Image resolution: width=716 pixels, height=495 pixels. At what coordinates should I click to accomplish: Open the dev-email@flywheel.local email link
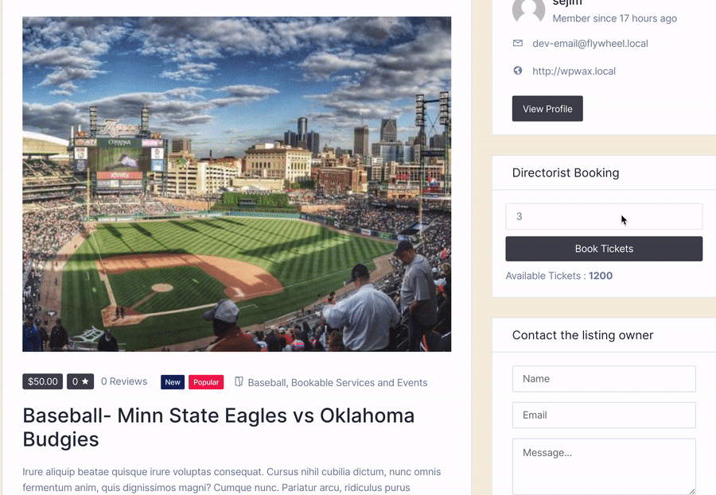click(x=590, y=44)
